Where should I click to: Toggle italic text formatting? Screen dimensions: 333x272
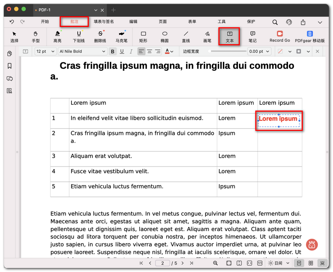tap(131, 52)
